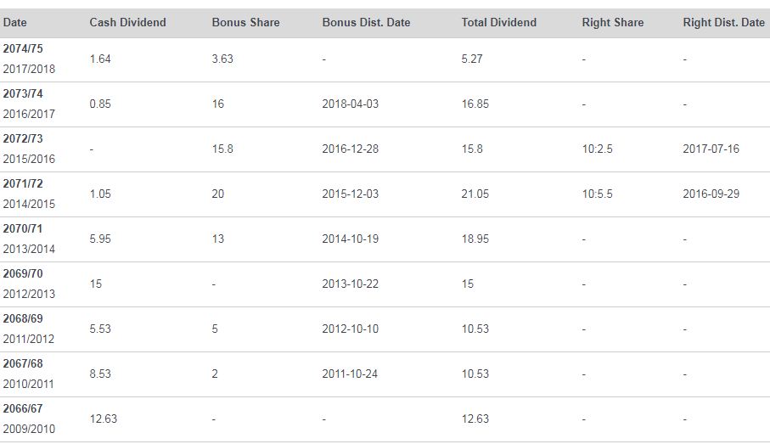Select the Bonus Share column header
Viewport: 770px width, 444px height.
[245, 23]
